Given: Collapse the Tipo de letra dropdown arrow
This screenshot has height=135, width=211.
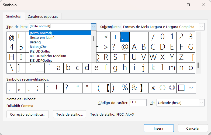Looking at the screenshot, I should [x=94, y=27].
